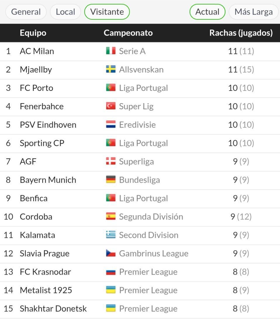
Task: Open the Bayern Munich team page
Action: click(x=48, y=180)
